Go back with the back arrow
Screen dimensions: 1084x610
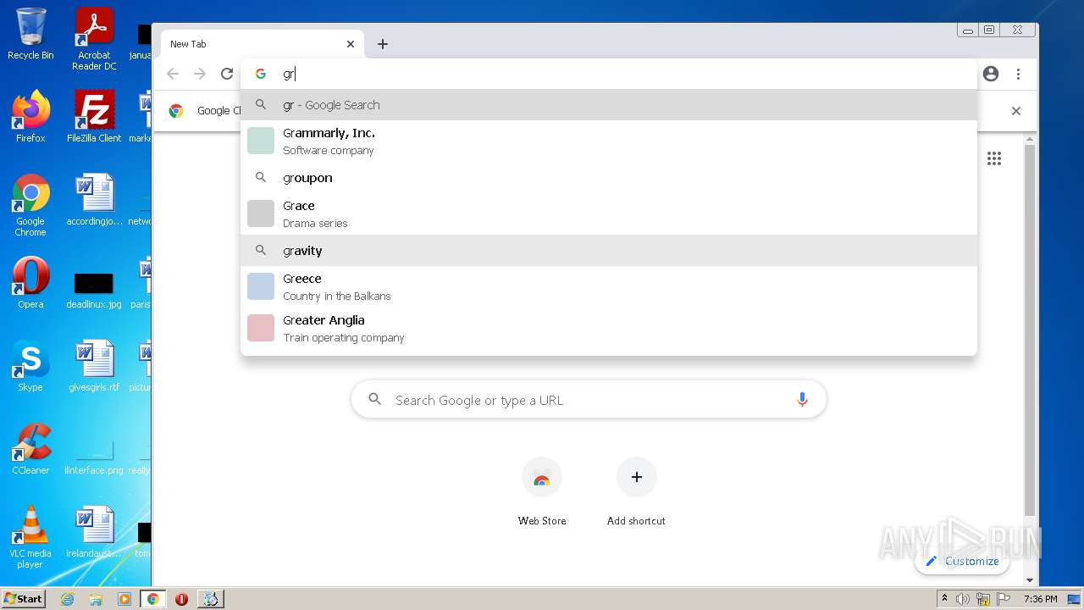point(173,74)
